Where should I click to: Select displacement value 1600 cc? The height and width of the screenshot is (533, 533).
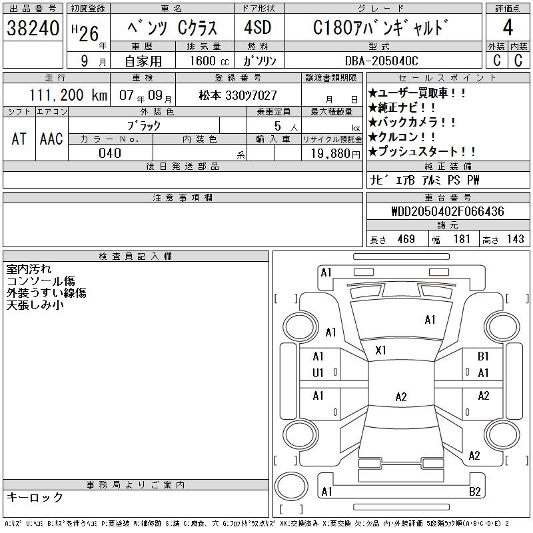pos(209,61)
